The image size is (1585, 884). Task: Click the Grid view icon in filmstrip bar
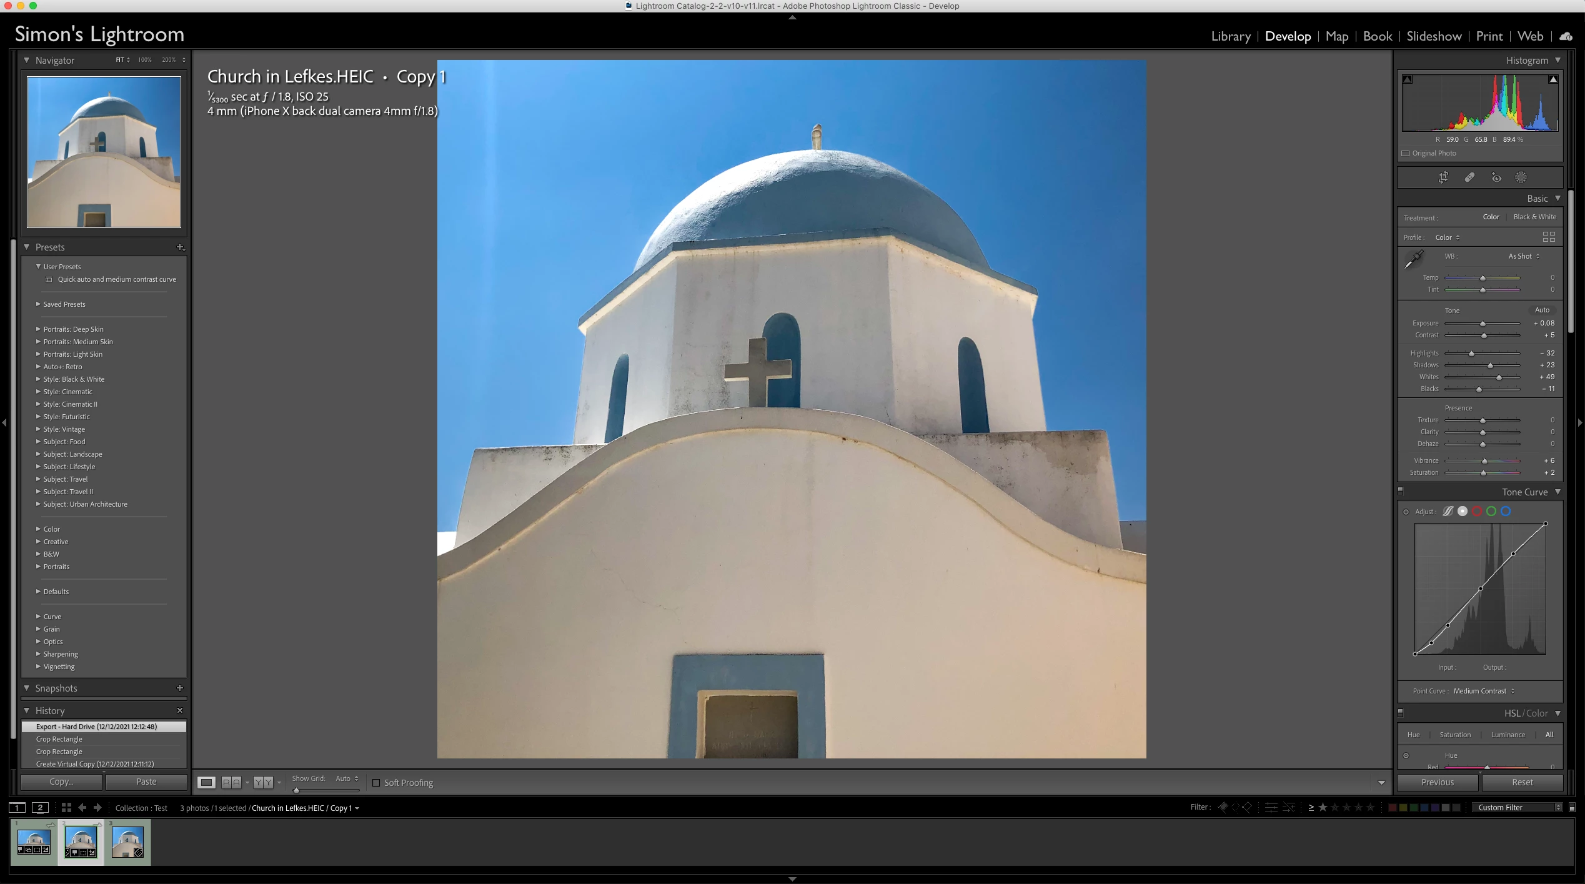(x=66, y=807)
